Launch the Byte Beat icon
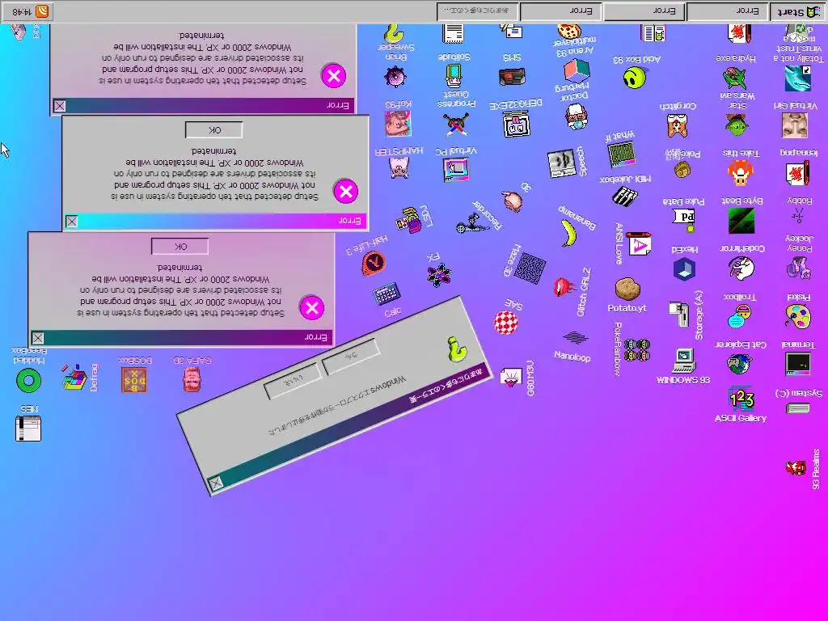The width and height of the screenshot is (828, 621). click(x=741, y=221)
